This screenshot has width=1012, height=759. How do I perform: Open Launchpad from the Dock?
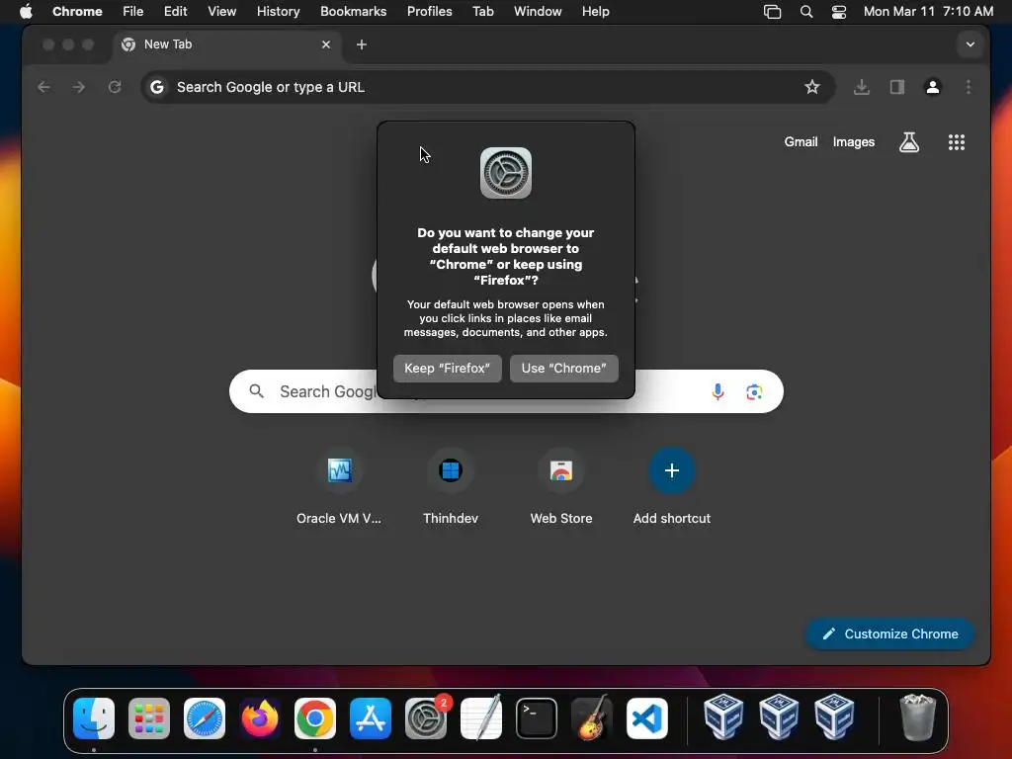tap(149, 718)
